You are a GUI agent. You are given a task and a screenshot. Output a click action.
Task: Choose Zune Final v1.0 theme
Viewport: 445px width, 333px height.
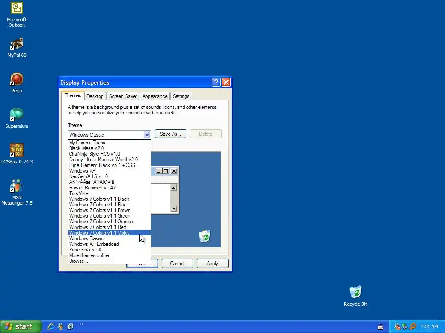tap(110, 250)
